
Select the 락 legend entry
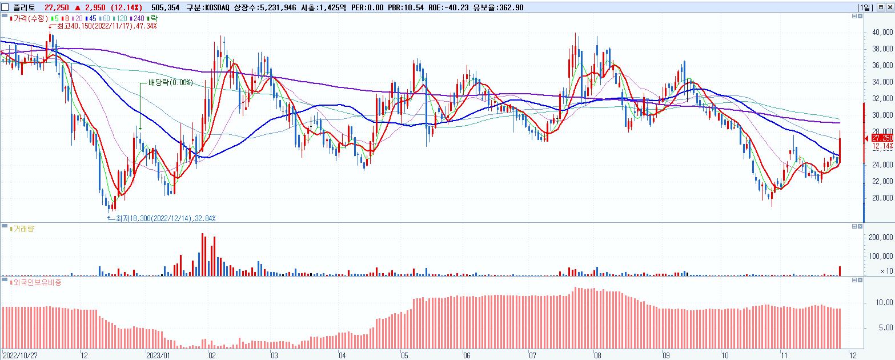[x=153, y=18]
